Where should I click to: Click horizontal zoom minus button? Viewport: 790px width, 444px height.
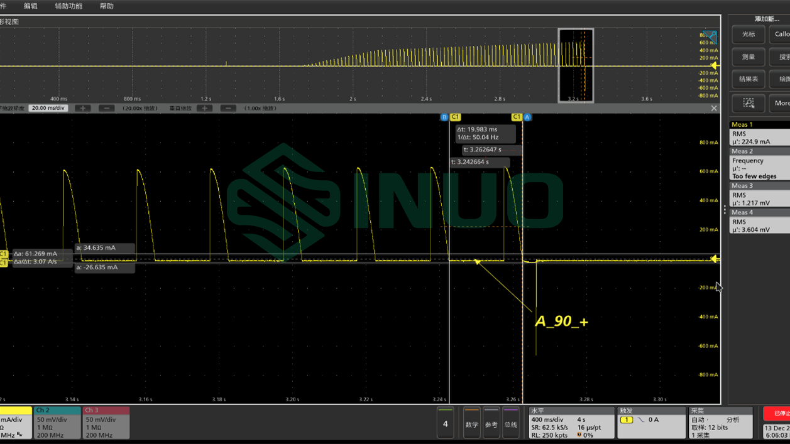pos(106,108)
